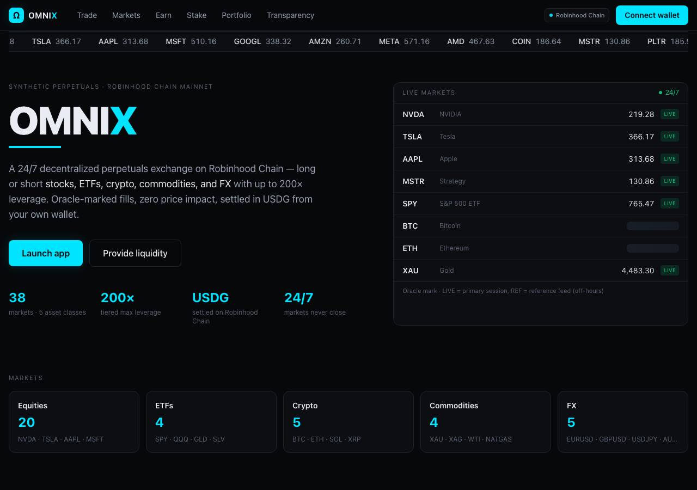Select AMD 467.63 in the ticker strip

[471, 41]
